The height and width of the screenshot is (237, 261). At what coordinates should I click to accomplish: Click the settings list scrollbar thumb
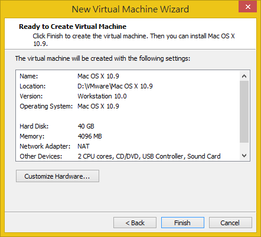coord(244,111)
